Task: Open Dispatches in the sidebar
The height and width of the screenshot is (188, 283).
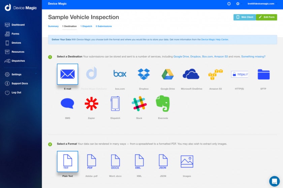Action: coord(15,61)
